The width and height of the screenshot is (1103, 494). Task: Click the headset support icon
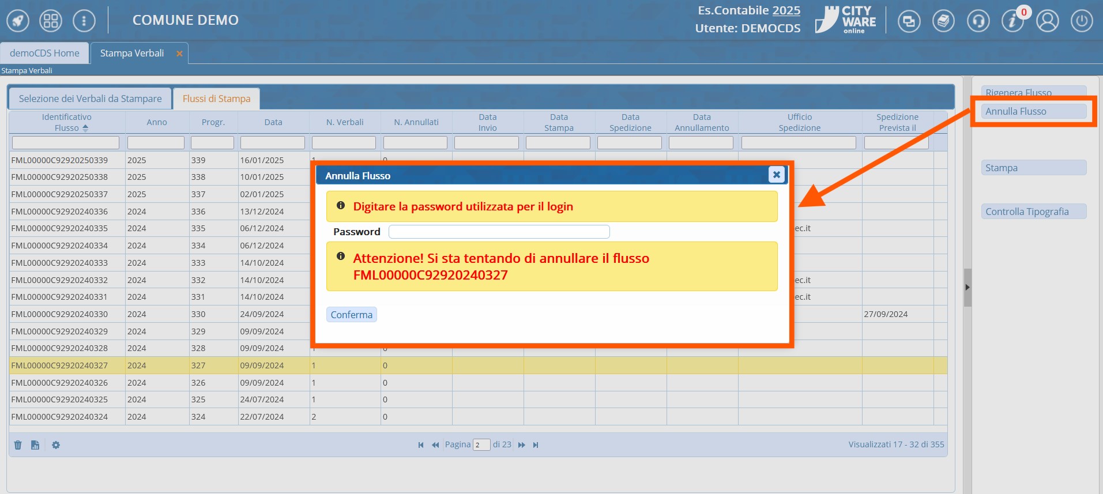[978, 21]
